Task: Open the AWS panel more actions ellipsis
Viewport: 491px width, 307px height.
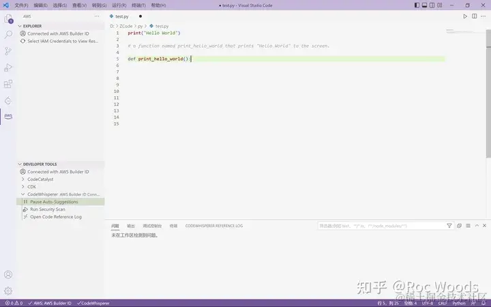Action: click(x=97, y=16)
